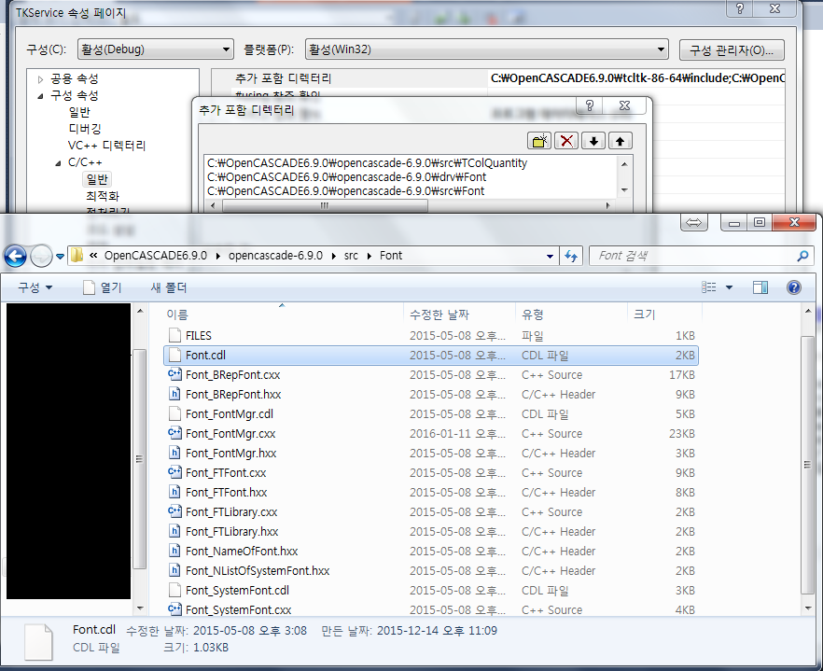This screenshot has width=823, height=671.
Task: Click the opencascade-6.9.0 breadcrumb segment
Action: click(x=275, y=256)
